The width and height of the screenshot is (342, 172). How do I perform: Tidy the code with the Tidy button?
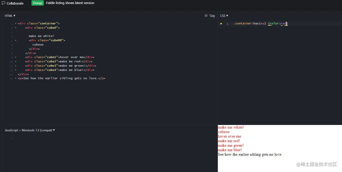(210, 16)
